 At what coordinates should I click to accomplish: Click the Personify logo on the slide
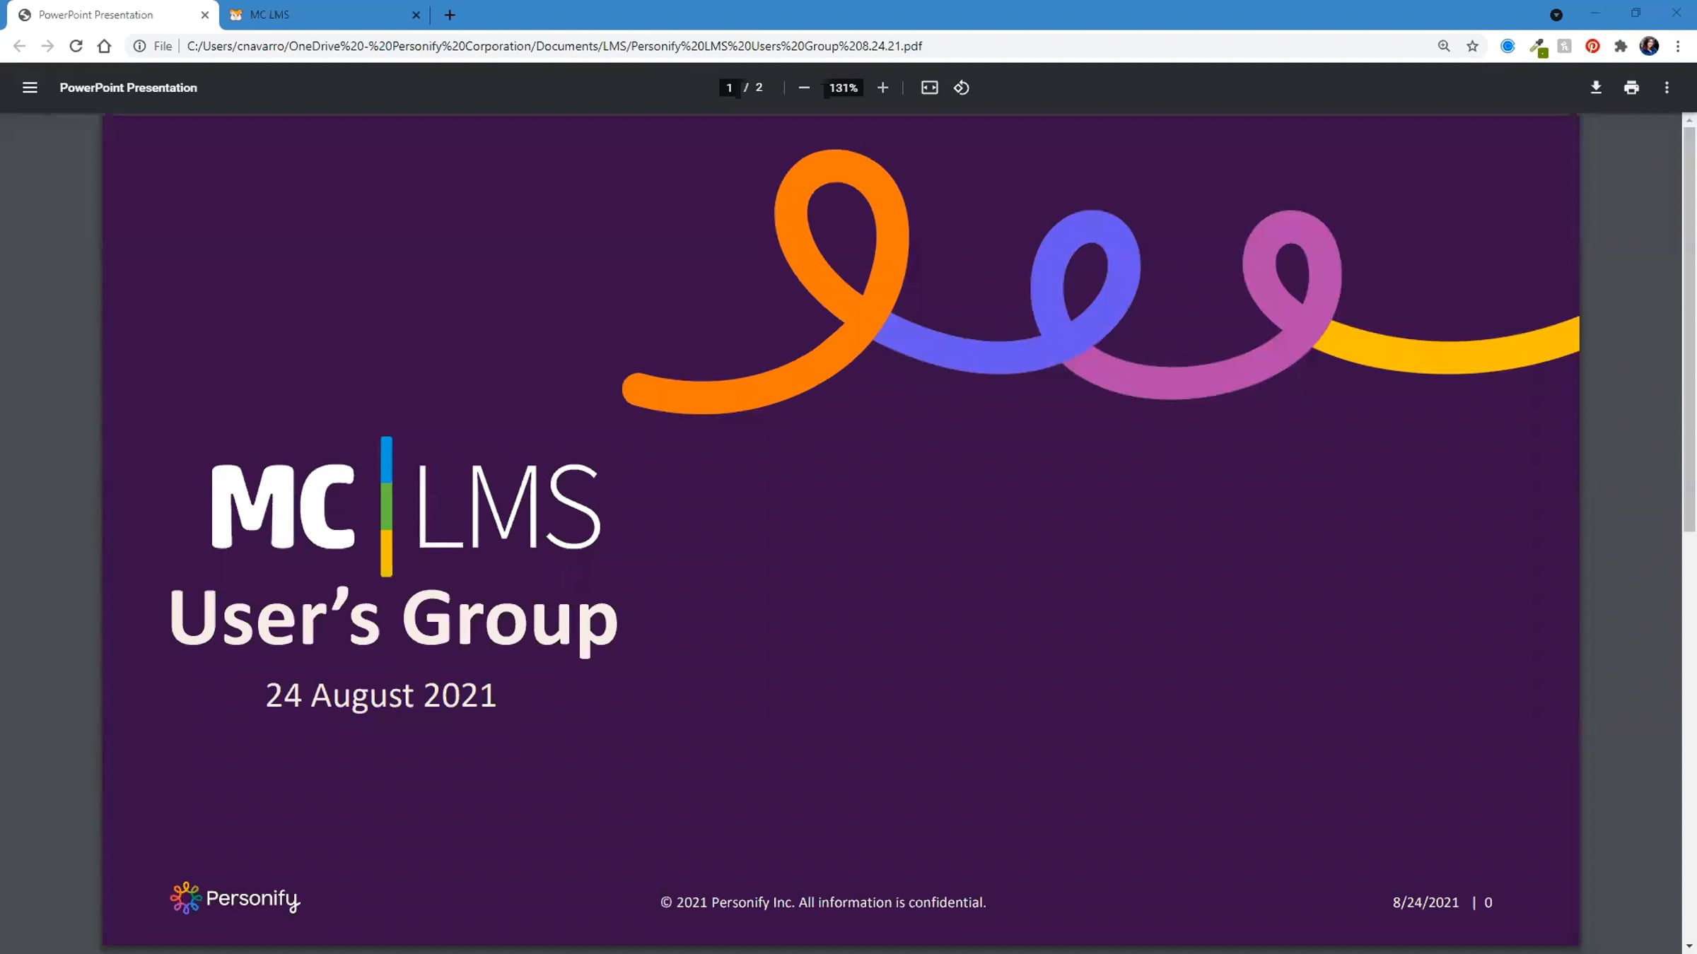tap(235, 898)
